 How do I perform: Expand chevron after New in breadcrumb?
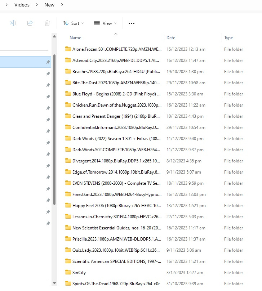[62, 5]
